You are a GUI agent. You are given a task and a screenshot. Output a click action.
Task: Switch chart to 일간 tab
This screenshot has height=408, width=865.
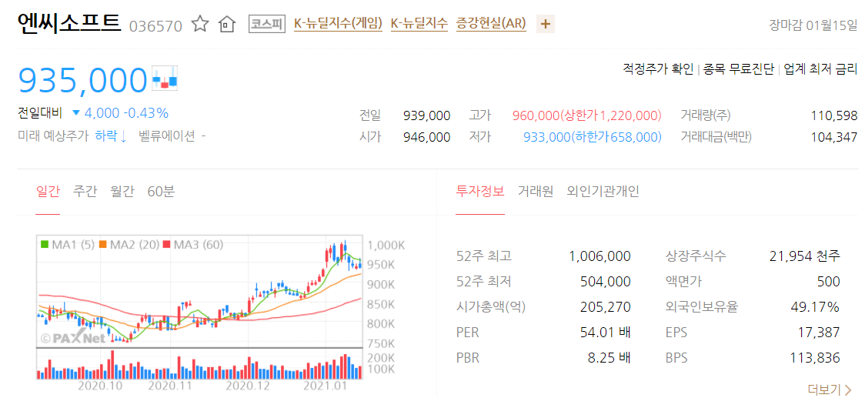[x=48, y=192]
